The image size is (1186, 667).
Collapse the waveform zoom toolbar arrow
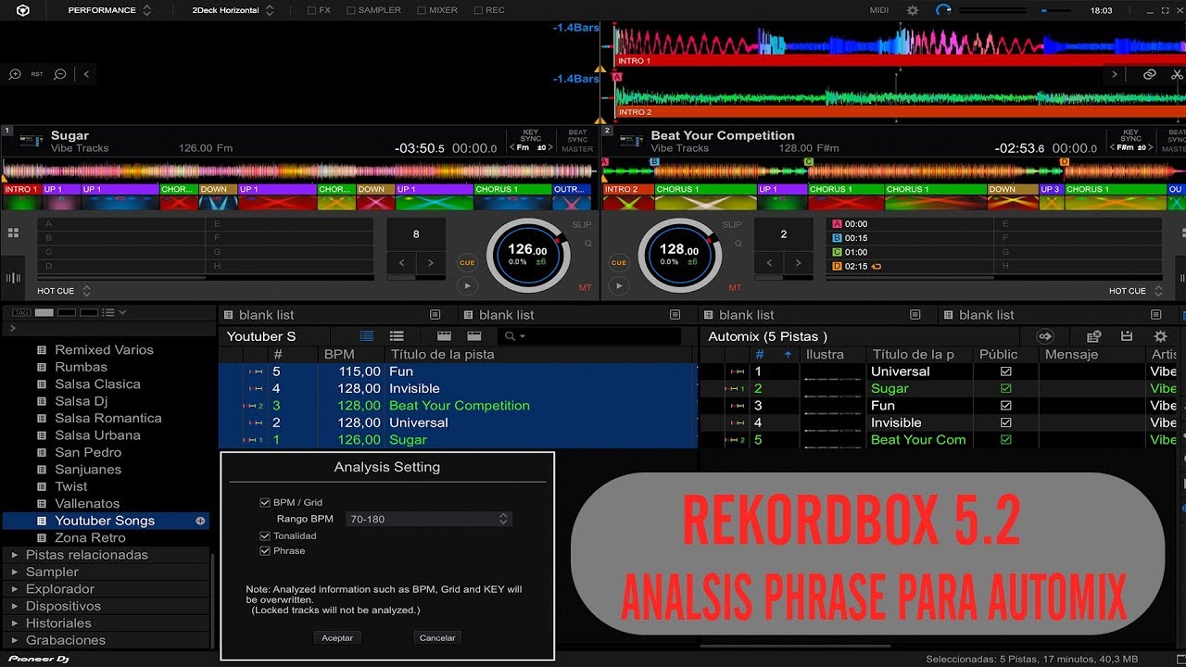[86, 74]
